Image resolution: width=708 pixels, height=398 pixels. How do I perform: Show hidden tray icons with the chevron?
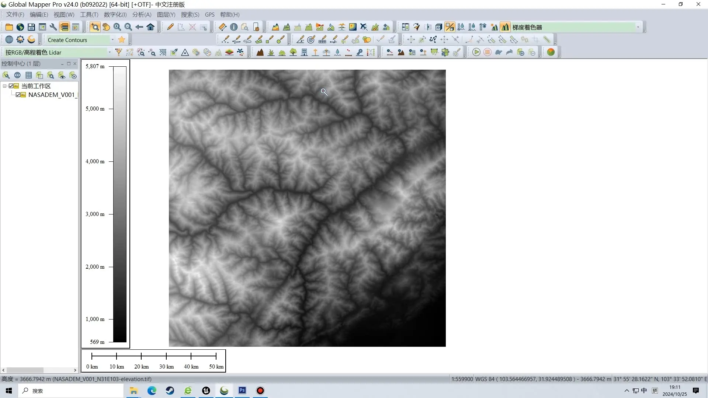pyautogui.click(x=627, y=391)
